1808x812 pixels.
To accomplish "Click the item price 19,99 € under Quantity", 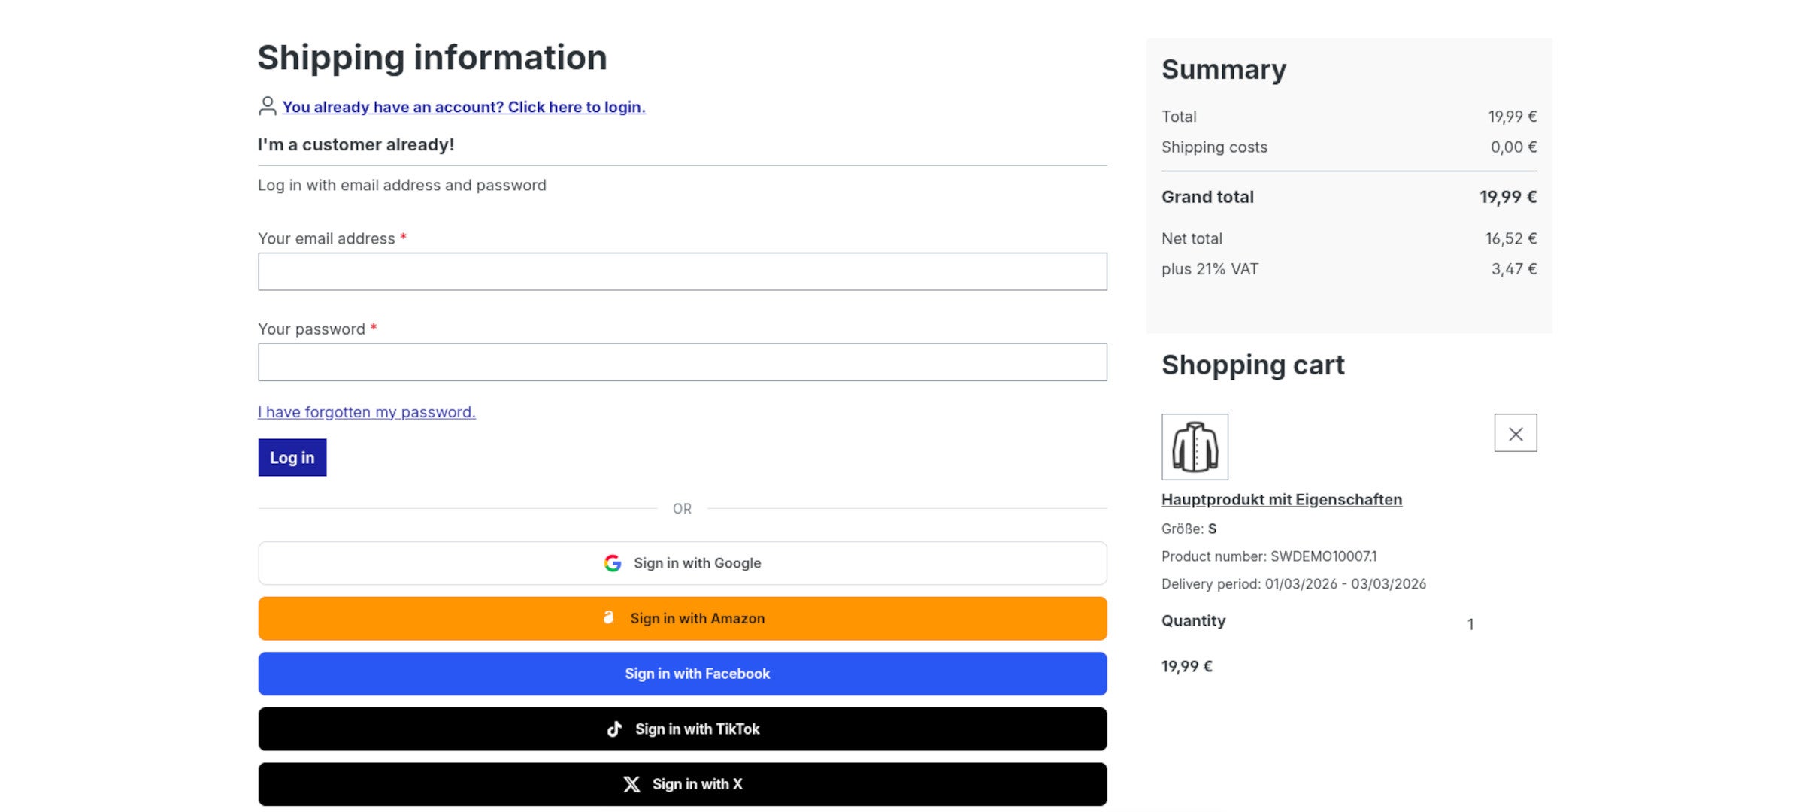I will (1187, 666).
